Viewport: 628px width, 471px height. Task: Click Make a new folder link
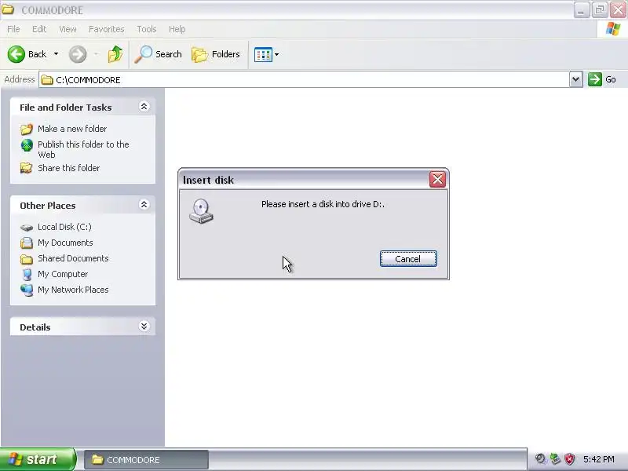72,129
